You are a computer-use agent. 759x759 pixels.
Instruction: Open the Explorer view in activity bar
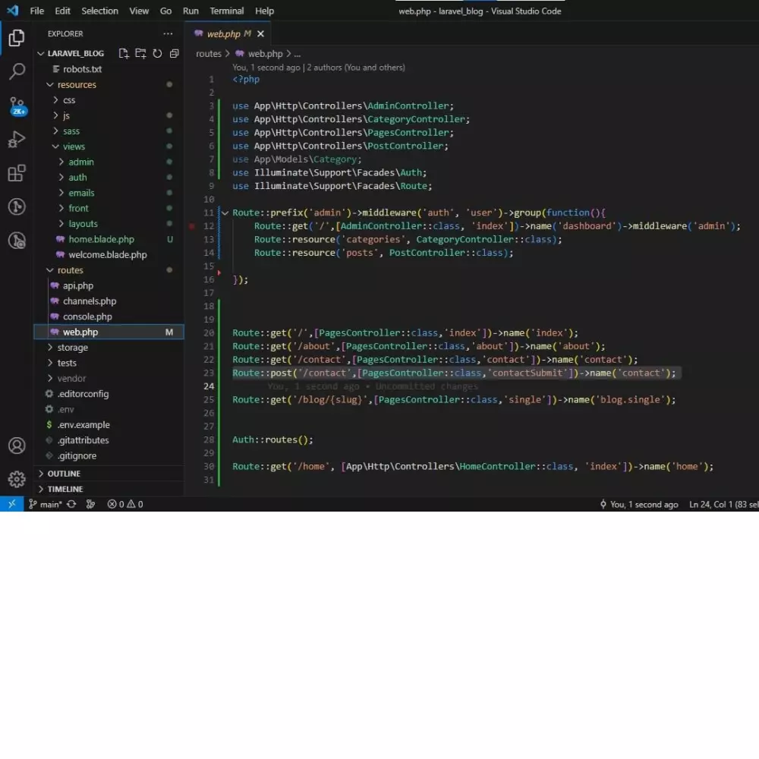tap(17, 38)
